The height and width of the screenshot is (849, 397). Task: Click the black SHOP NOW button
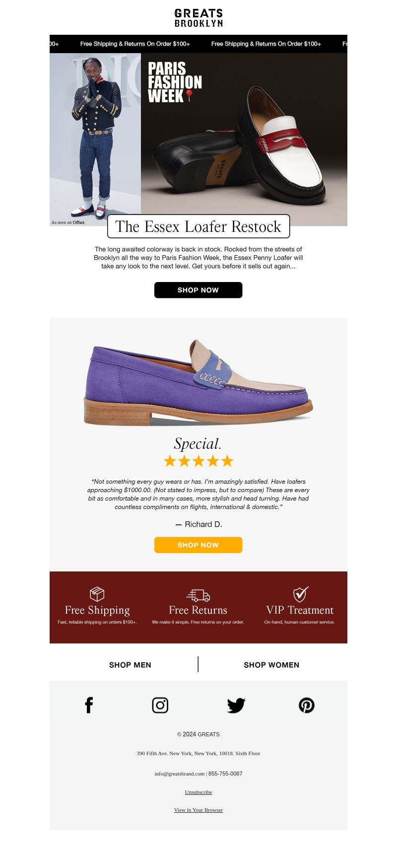198,290
